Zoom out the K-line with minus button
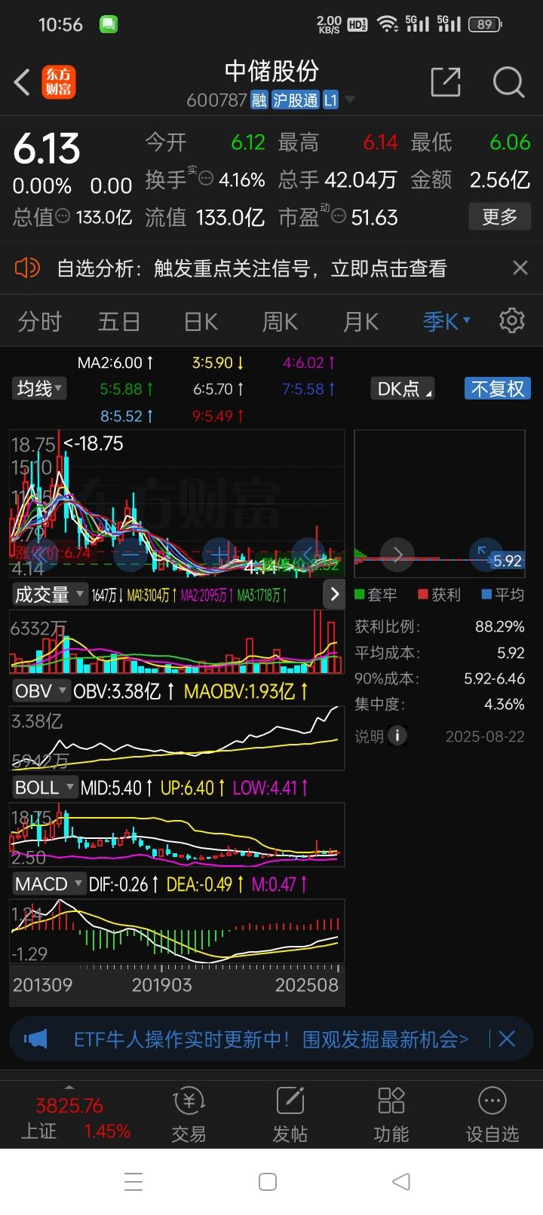 [x=130, y=555]
